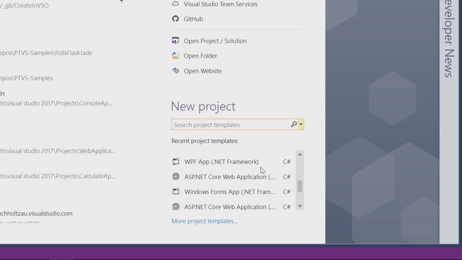The height and width of the screenshot is (260, 462).
Task: Choose Open Website
Action: (202, 71)
